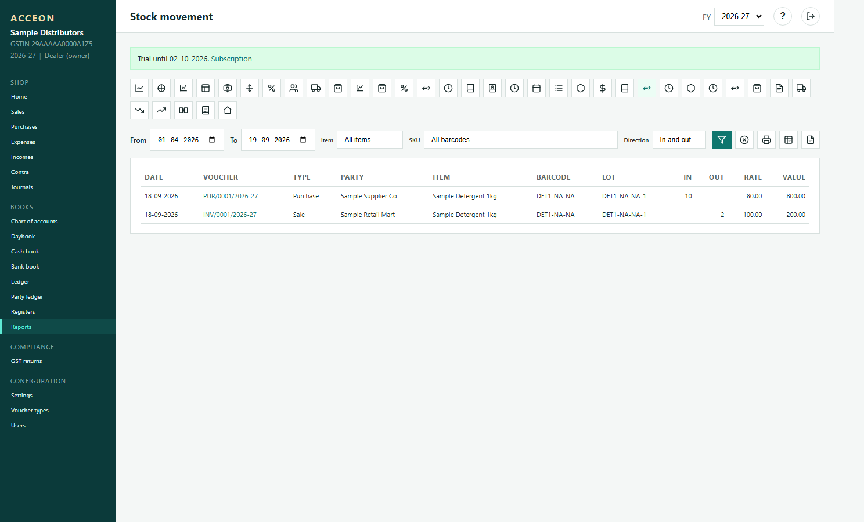Open the Item 'All items' dropdown
This screenshot has height=522, width=864.
click(370, 140)
